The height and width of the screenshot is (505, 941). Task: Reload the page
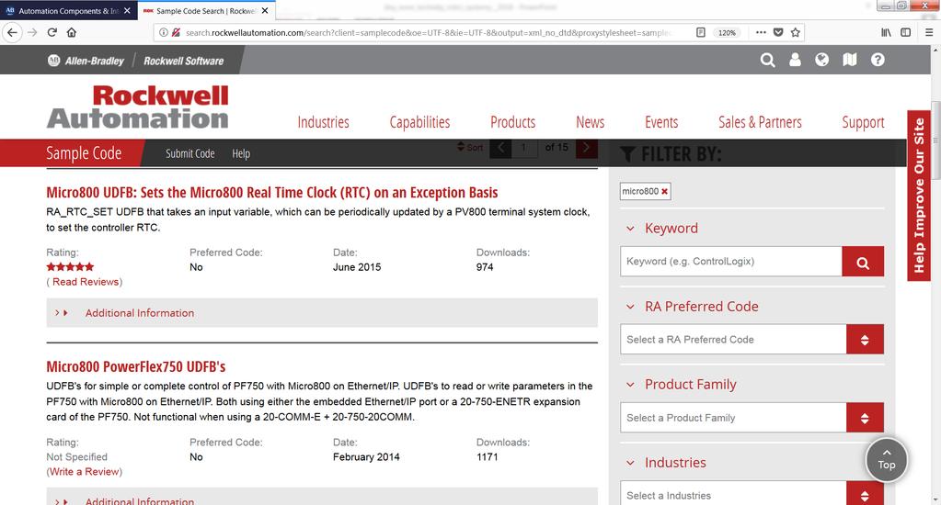coord(52,32)
